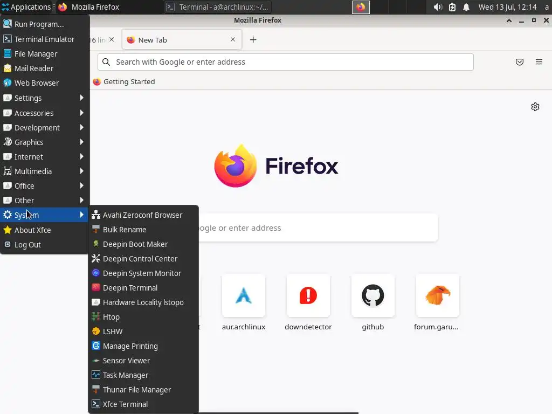Click the roll-up arrow in Firefox titlebar
Viewport: 552px width, 414px height.
(x=509, y=20)
